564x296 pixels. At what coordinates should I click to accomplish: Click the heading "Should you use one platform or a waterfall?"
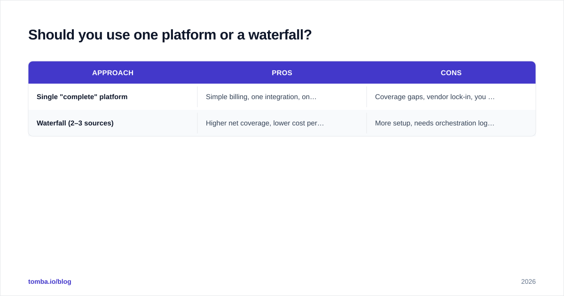pos(170,35)
